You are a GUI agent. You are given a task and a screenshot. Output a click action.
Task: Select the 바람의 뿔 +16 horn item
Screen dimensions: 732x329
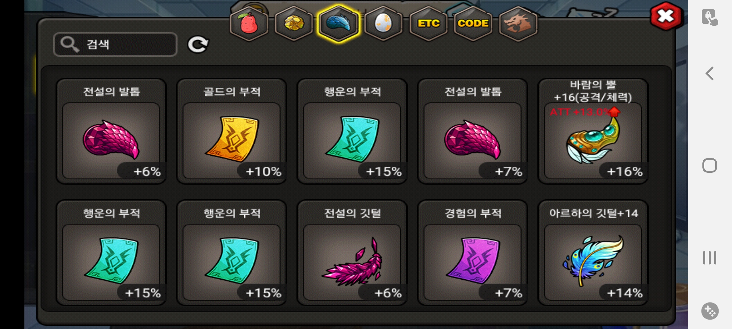[593, 131]
